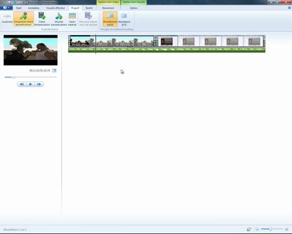Open the Beeld tab
292x234 pixels.
89,8
